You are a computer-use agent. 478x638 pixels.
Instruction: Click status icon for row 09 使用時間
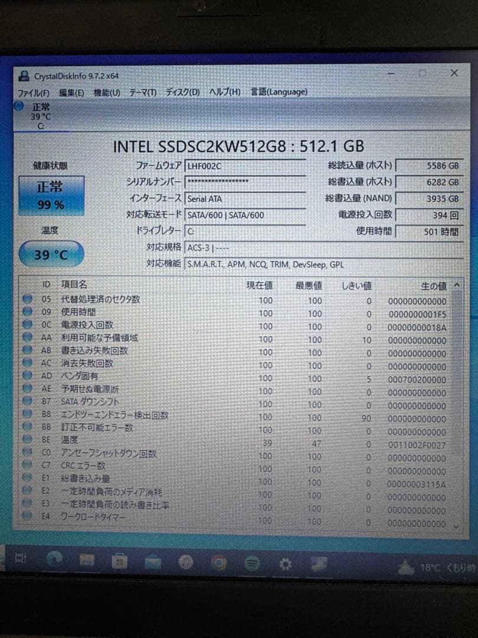pyautogui.click(x=27, y=311)
